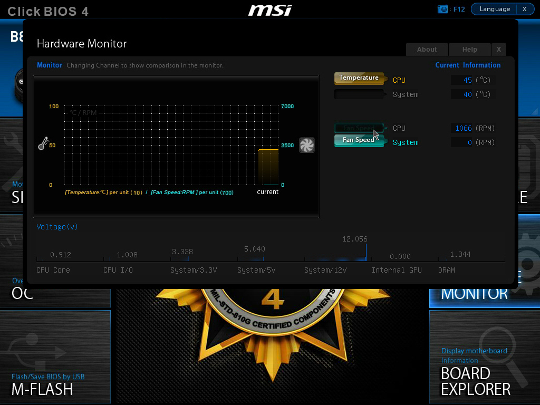540x405 pixels.
Task: Click the CPU Core voltage label
Action: click(x=53, y=271)
